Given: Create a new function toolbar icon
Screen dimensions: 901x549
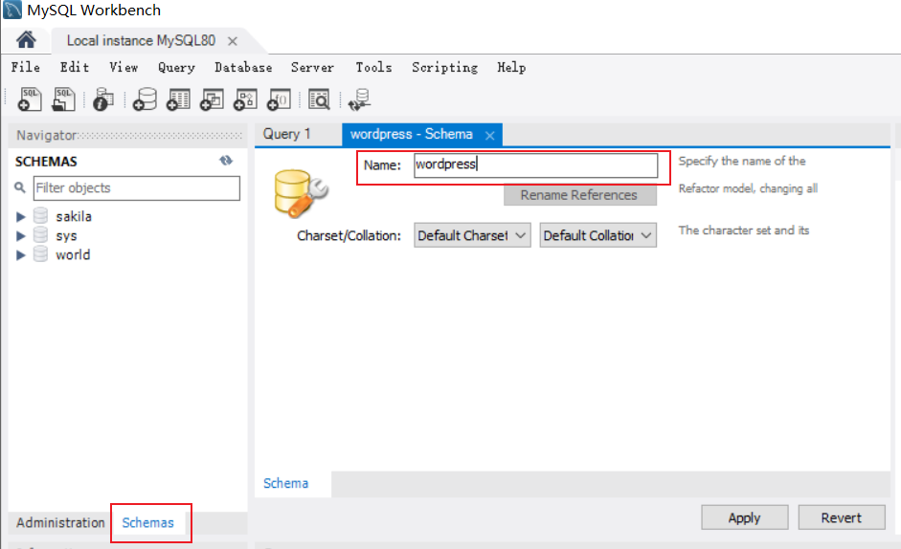Looking at the screenshot, I should point(279,99).
